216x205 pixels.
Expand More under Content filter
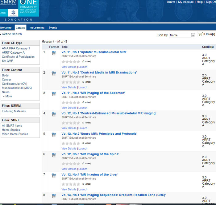(7, 96)
